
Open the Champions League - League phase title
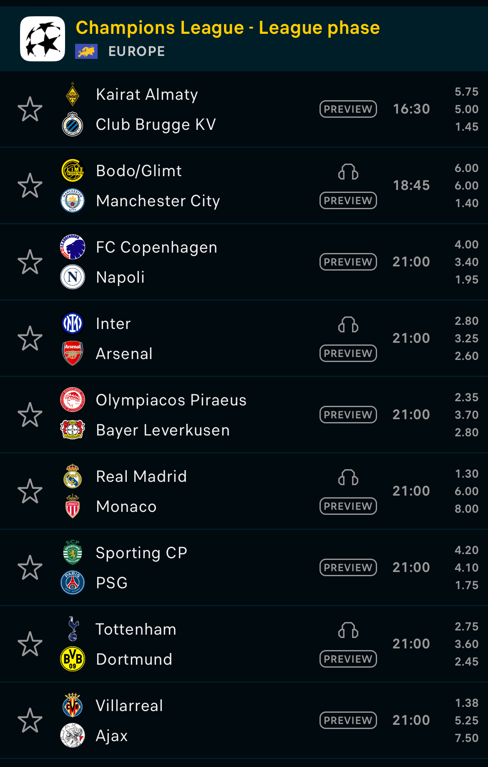[228, 28]
